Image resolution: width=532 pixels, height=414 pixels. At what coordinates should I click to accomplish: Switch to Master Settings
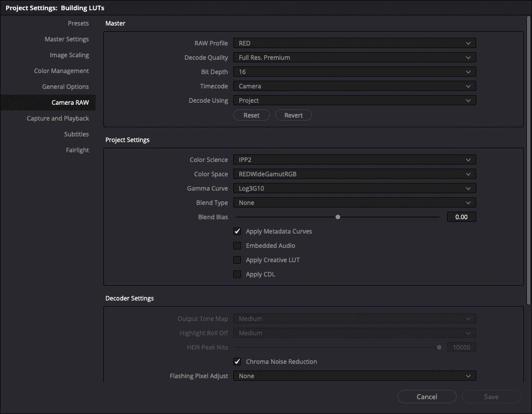tap(66, 39)
